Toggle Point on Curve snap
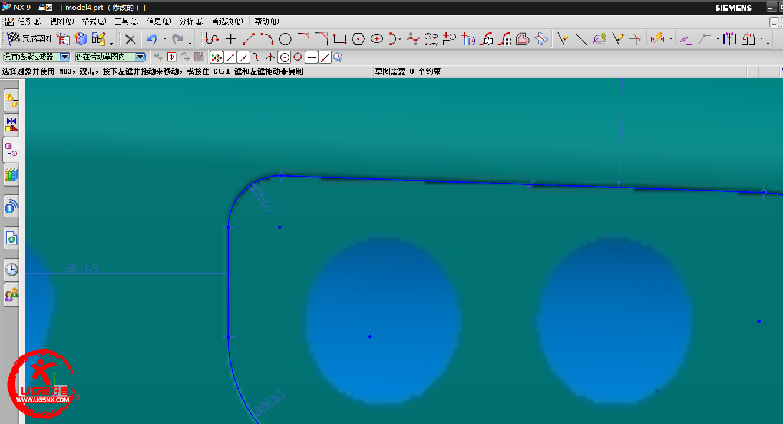Screen dimensions: 783x424 325,57
